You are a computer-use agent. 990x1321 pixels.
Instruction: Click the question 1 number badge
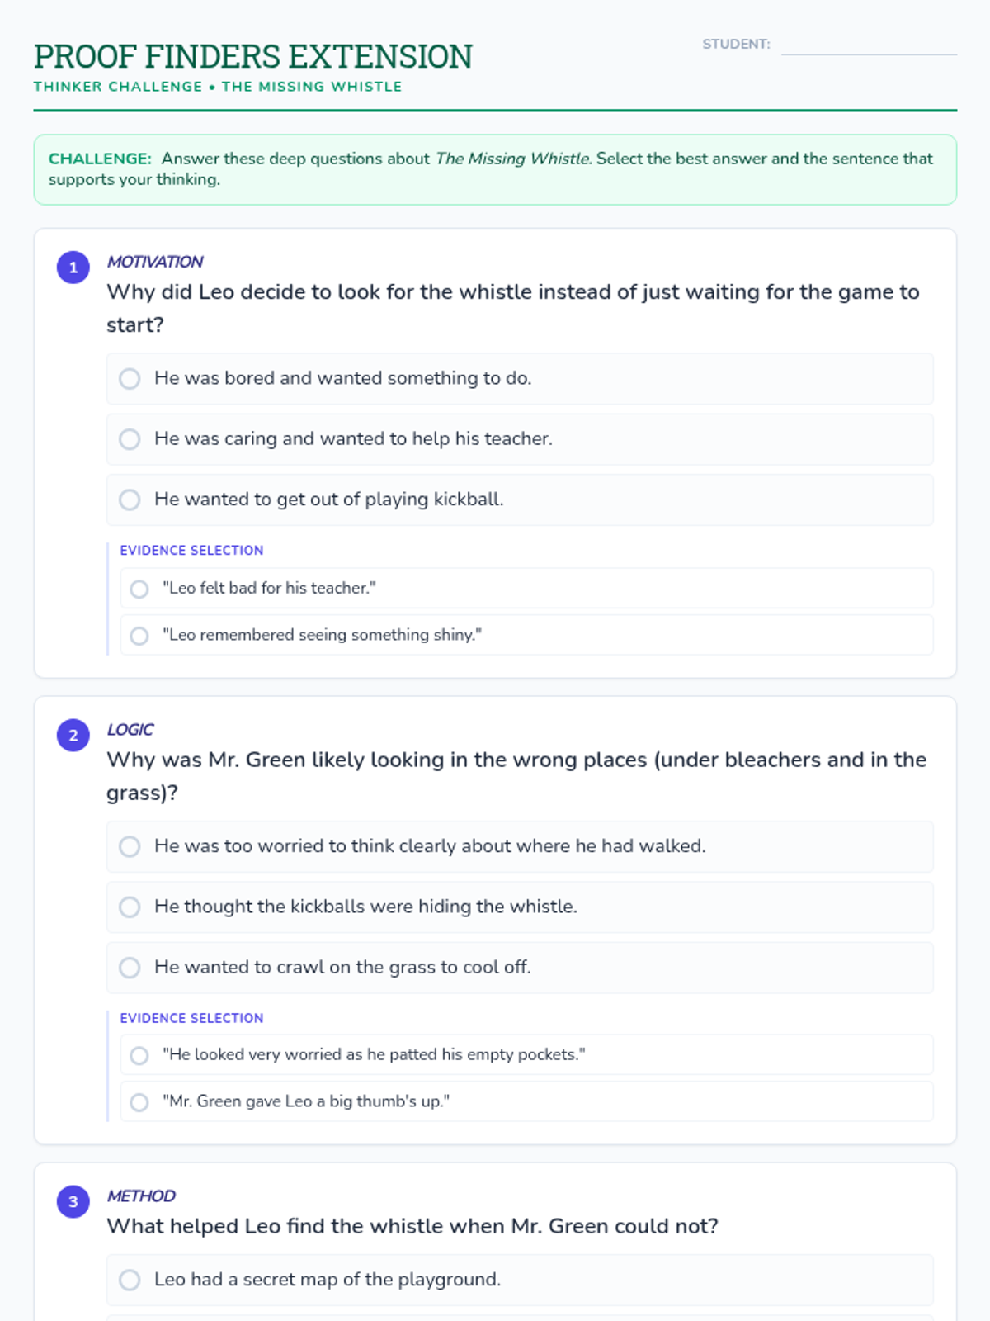[73, 268]
